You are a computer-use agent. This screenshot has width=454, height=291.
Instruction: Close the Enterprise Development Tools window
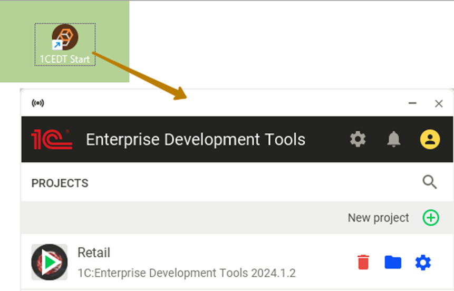[439, 103]
